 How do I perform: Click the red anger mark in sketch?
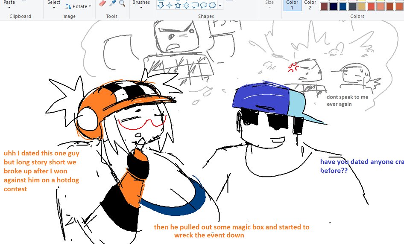(x=293, y=67)
